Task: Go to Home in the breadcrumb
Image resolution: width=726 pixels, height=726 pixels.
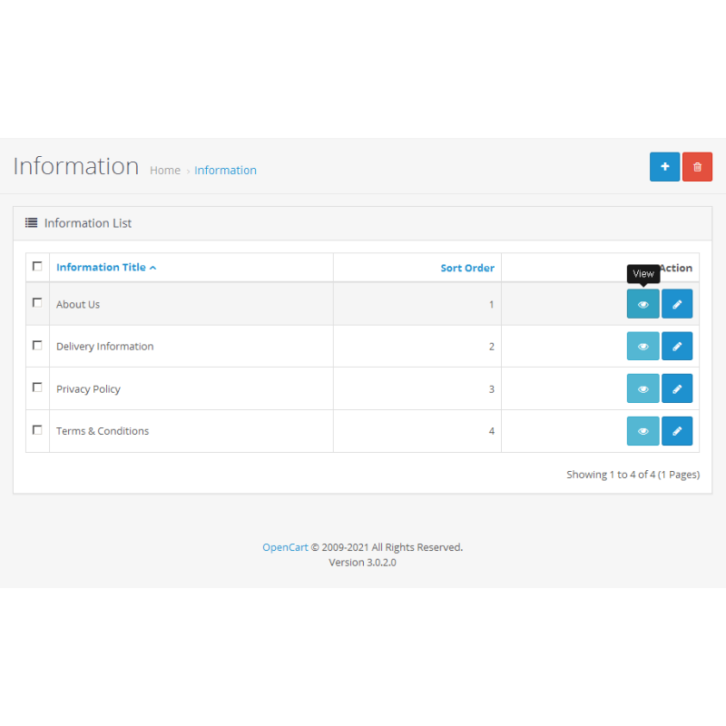Action: (x=164, y=171)
